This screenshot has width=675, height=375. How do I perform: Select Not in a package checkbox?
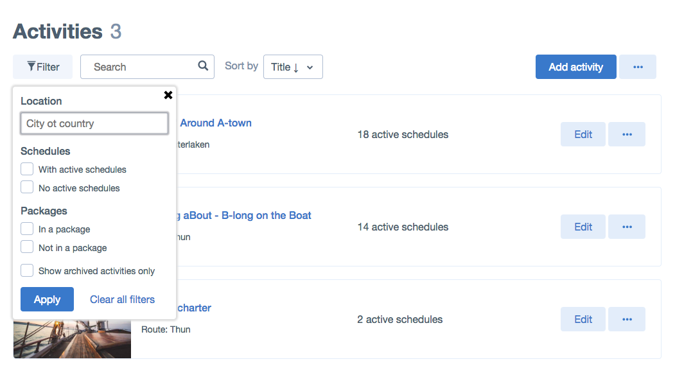coord(27,247)
